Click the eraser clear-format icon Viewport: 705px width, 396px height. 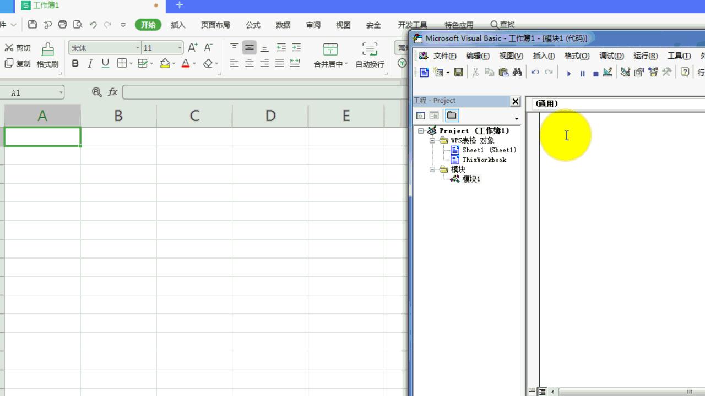point(208,63)
